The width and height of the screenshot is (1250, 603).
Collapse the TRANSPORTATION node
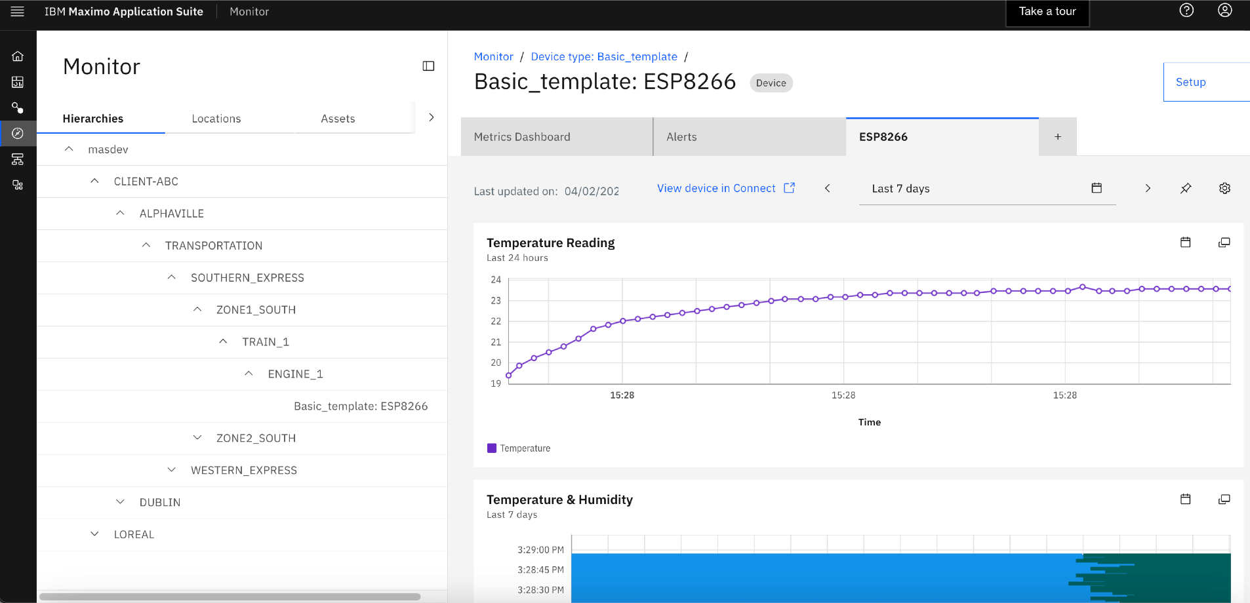click(x=146, y=245)
